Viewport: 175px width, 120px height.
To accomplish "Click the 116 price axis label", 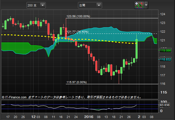I will click(163, 84).
